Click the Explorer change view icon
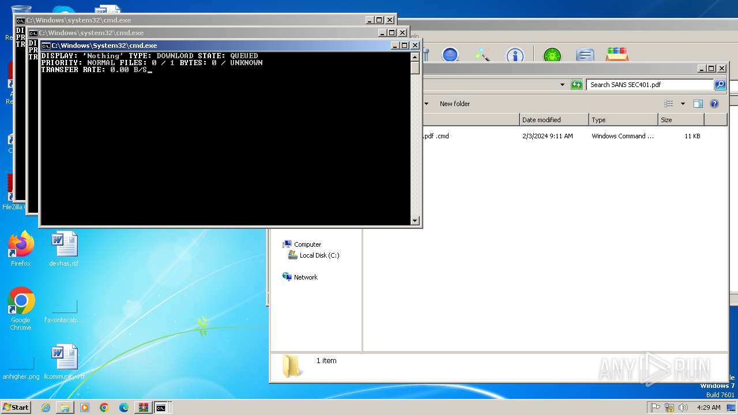Screen dimensions: 738x415 669,104
